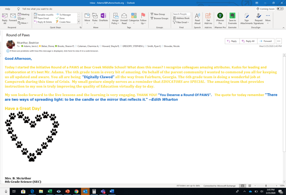Click Forward in the message header
The image size is (286, 195).
coord(266,41)
